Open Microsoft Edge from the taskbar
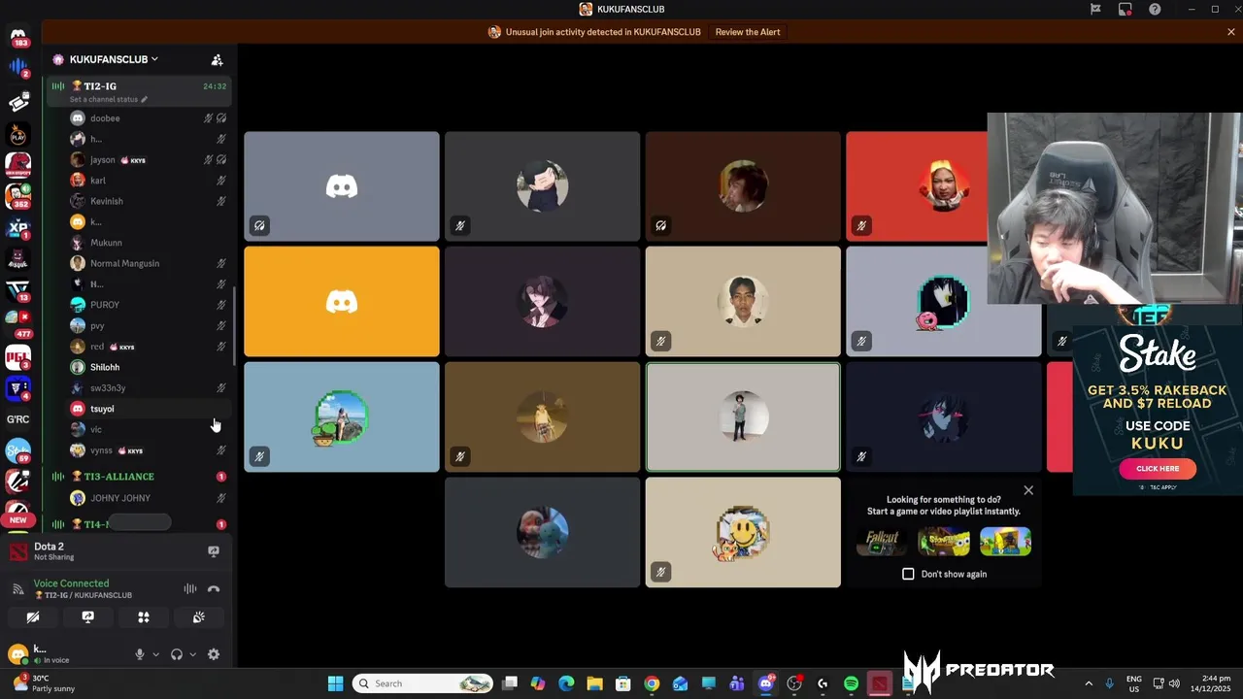The height and width of the screenshot is (699, 1243). point(566,683)
